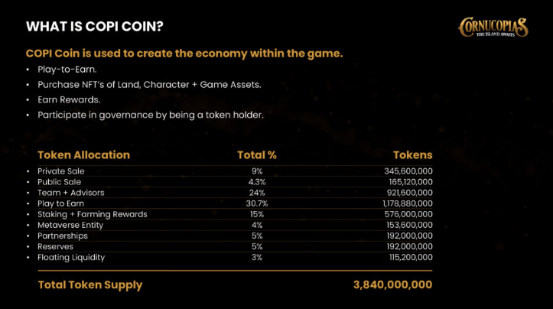
Task: Click the 'Total %' column header
Action: 256,154
